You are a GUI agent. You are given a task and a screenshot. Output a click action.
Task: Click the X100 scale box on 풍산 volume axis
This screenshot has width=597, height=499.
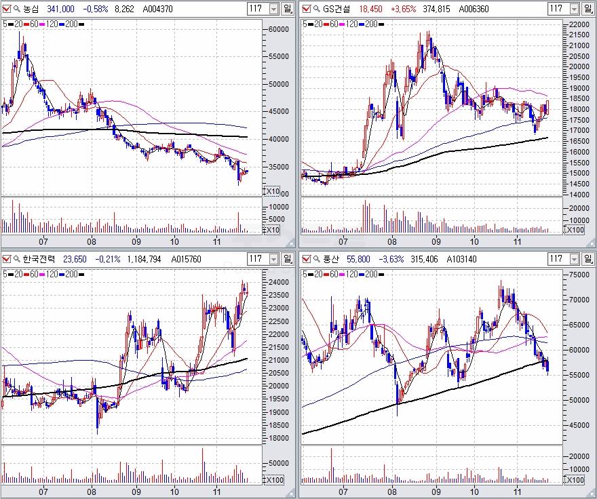(x=575, y=479)
